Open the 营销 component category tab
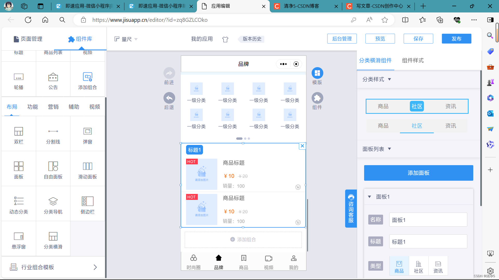 pos(53,107)
